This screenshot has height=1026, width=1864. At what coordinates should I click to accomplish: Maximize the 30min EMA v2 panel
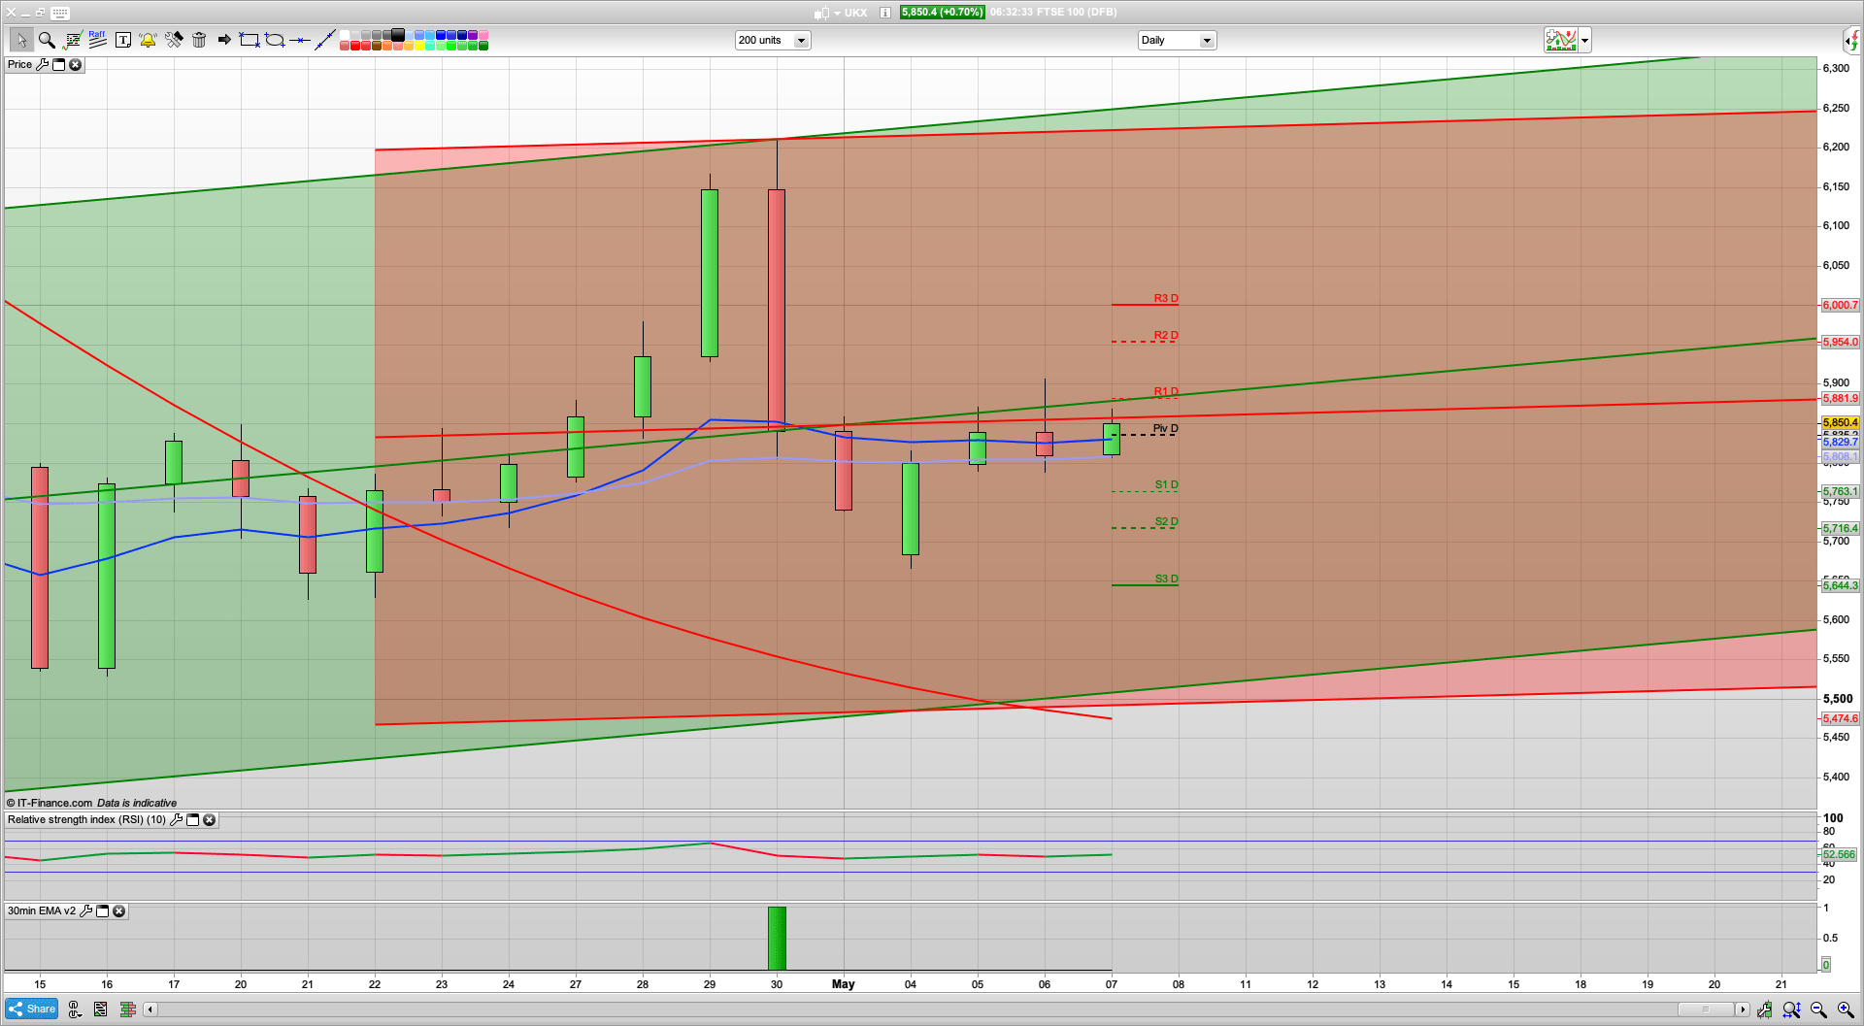[103, 911]
